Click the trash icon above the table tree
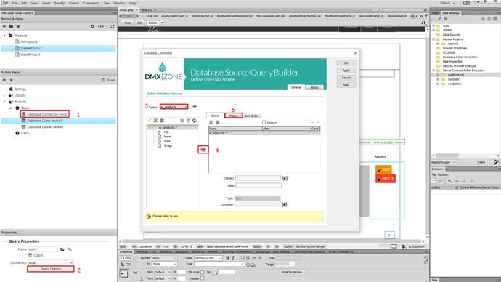Image resolution: width=501 pixels, height=282 pixels. pyautogui.click(x=162, y=121)
